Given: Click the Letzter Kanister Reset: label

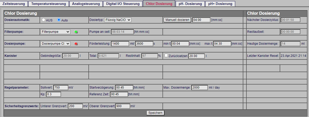Looking at the screenshot, I should [263, 56].
